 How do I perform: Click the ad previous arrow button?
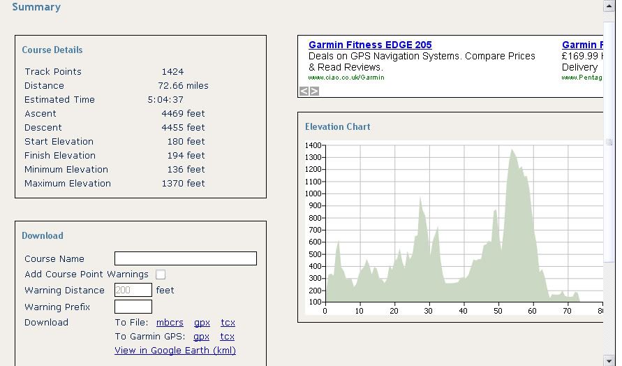304,91
